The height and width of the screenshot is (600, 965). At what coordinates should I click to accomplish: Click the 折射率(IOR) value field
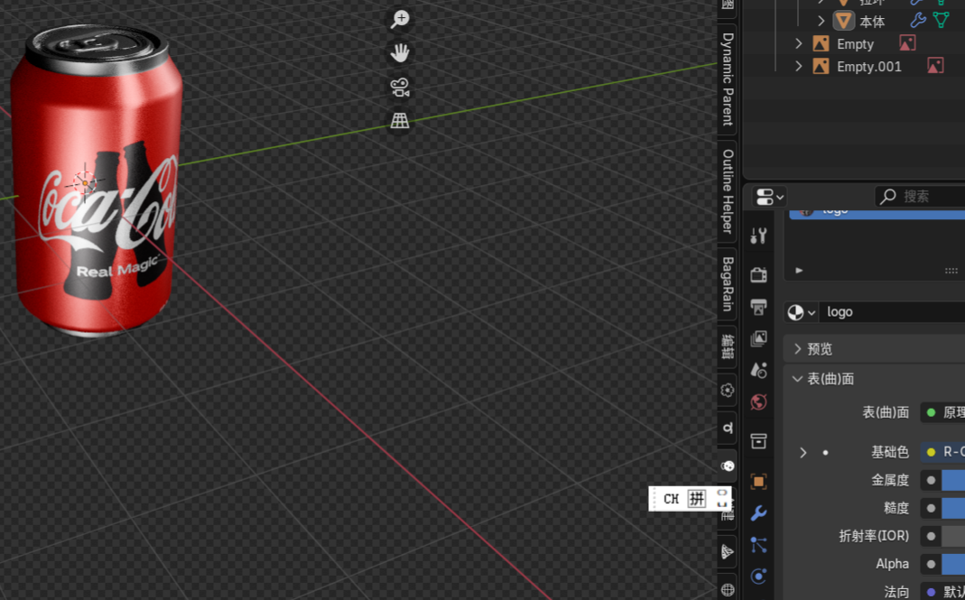pos(953,536)
